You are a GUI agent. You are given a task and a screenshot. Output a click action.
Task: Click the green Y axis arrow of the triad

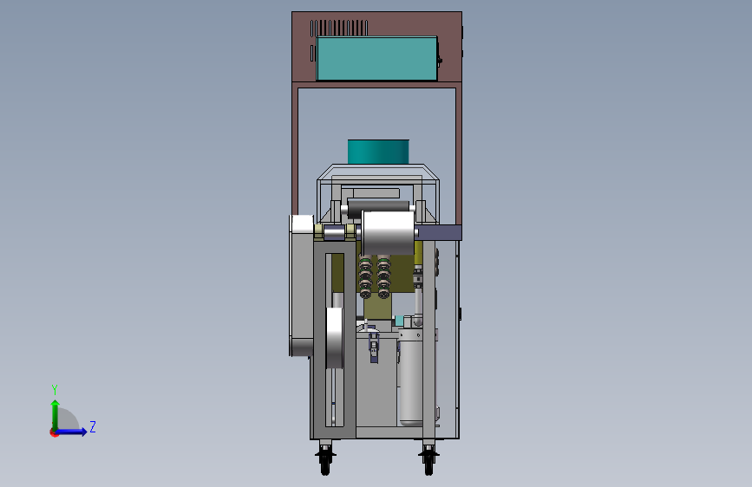coord(56,414)
